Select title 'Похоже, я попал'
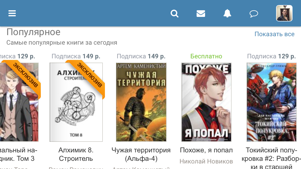301x169 pixels. tap(206, 150)
